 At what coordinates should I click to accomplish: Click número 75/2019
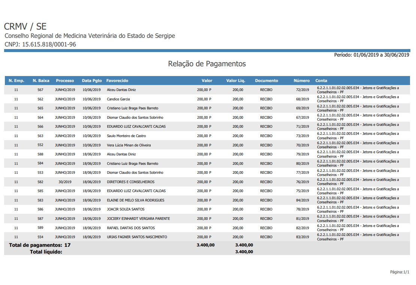(x=303, y=191)
